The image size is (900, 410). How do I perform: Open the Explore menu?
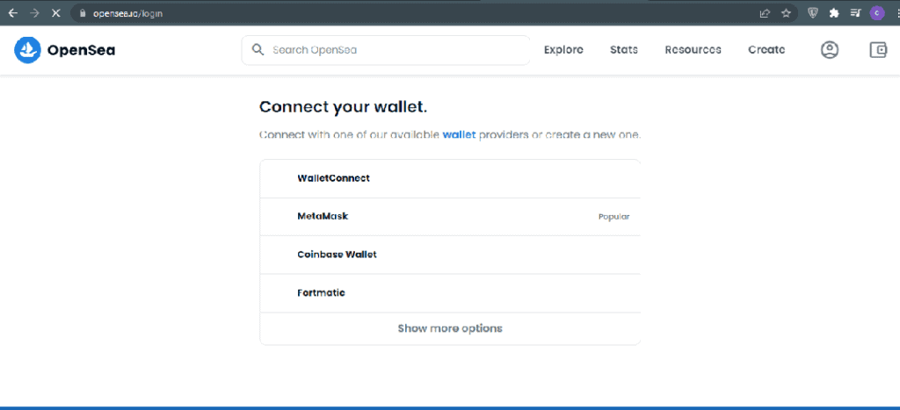click(563, 50)
